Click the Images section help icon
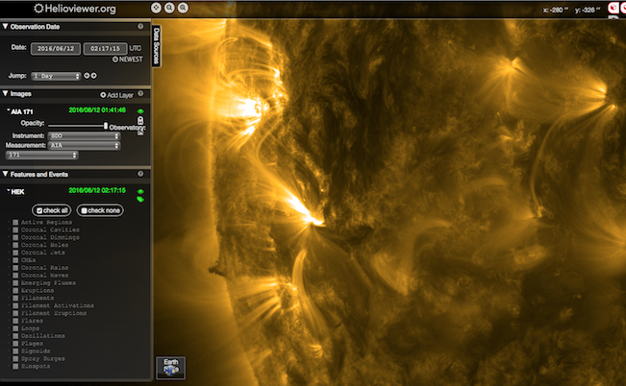The height and width of the screenshot is (386, 626). coord(140,93)
